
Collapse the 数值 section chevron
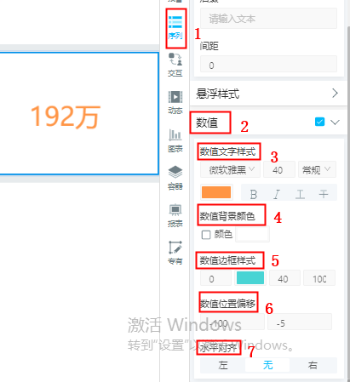(x=336, y=122)
